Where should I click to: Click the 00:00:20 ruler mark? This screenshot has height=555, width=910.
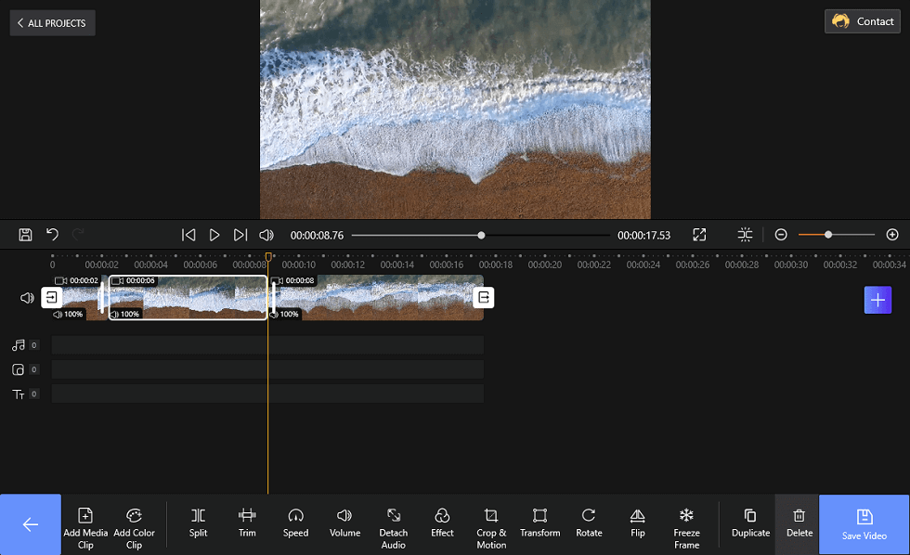pos(544,265)
